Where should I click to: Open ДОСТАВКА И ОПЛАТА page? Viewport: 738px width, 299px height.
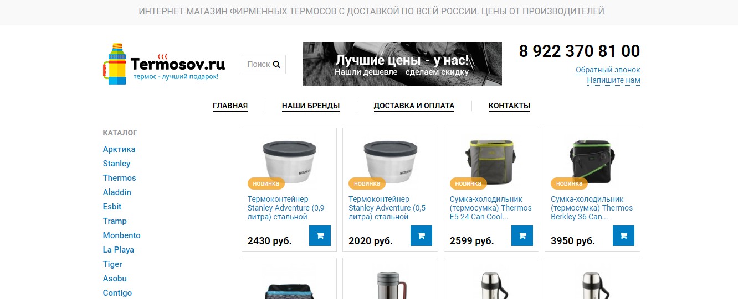(414, 106)
